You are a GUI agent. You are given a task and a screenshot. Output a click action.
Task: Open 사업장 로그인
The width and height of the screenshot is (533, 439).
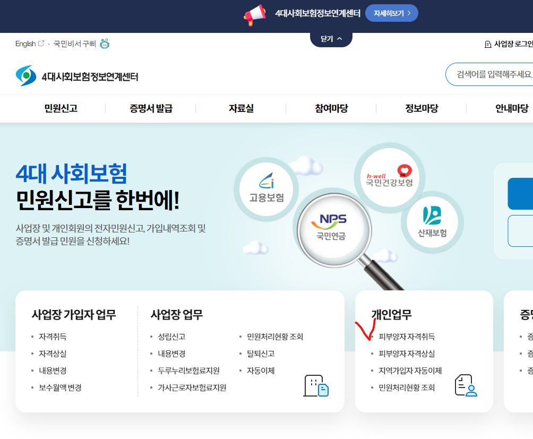513,44
